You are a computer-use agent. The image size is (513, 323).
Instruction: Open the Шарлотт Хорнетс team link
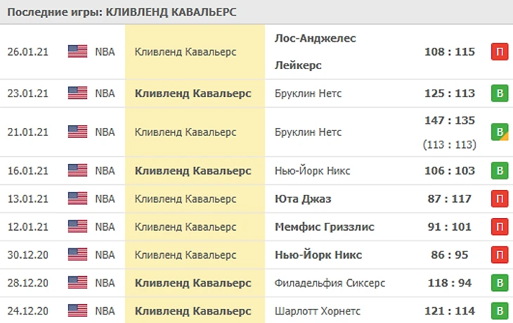318,311
